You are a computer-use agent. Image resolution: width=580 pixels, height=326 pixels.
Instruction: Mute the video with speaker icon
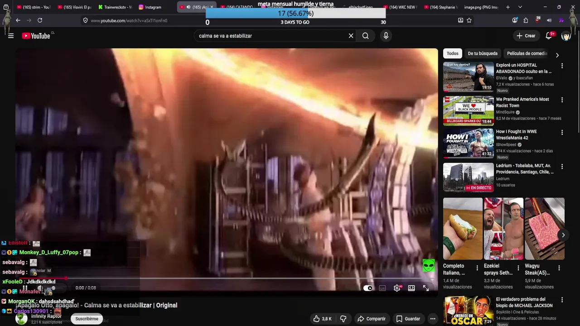[x=40, y=288]
